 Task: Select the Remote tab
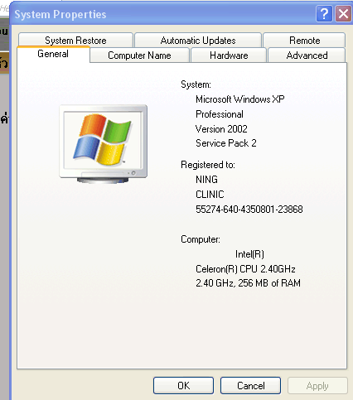(304, 41)
